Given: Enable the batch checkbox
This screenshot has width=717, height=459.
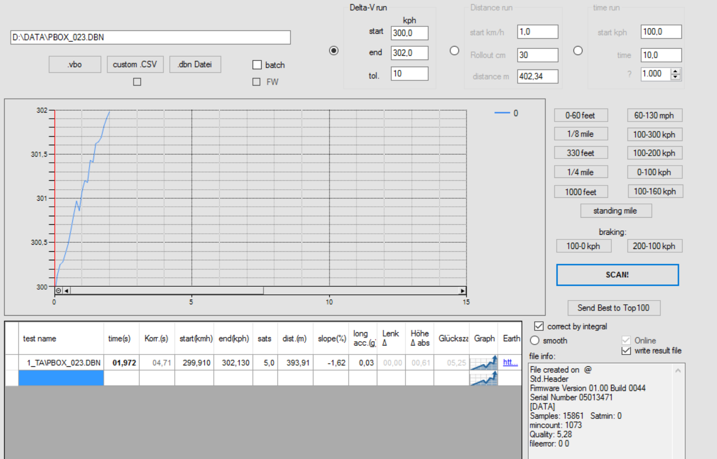Looking at the screenshot, I should pos(257,65).
